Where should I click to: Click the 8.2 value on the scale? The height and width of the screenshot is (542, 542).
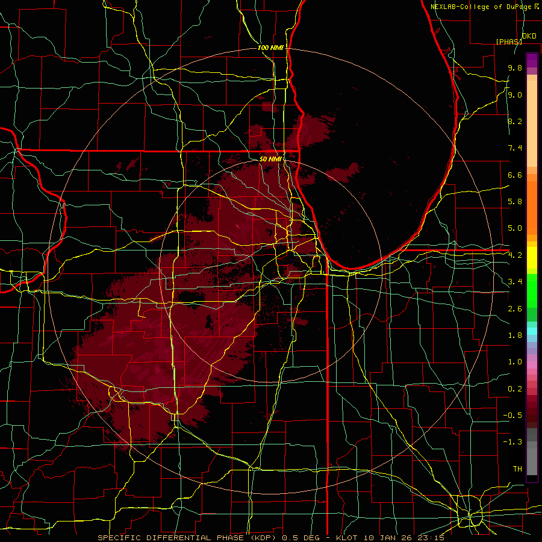pos(515,121)
